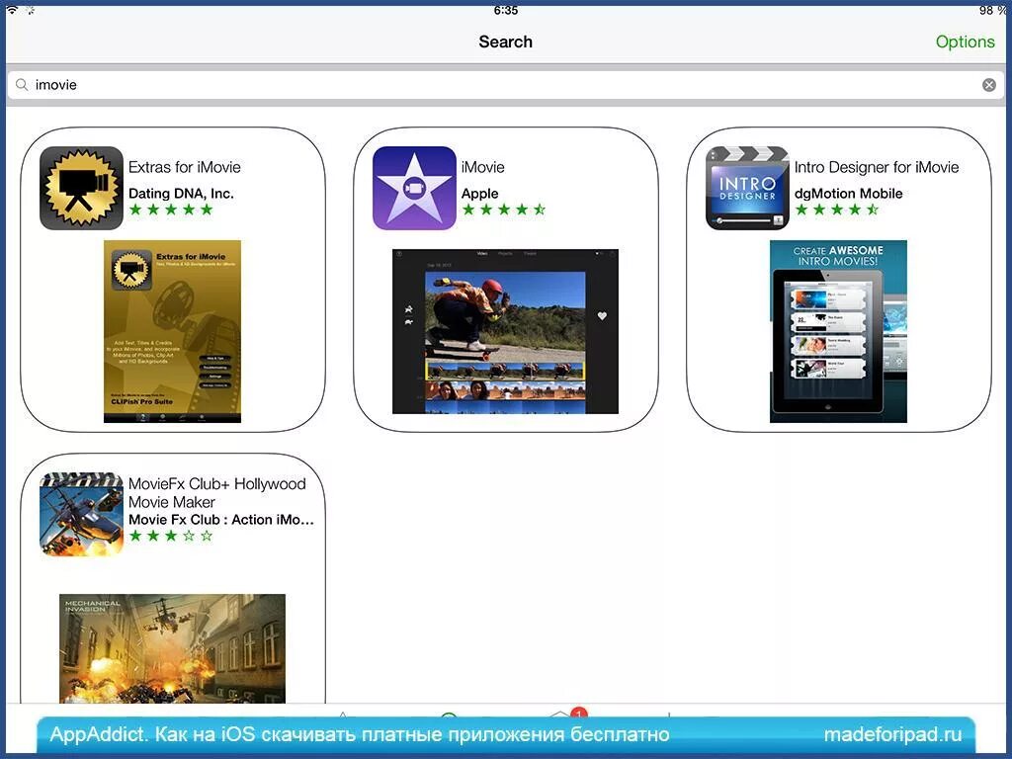Click the AppAddict banner headline text
1012x759 pixels.
[360, 734]
